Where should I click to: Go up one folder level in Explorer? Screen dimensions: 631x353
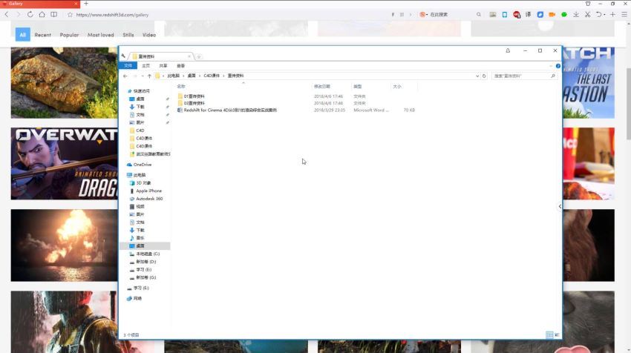coord(149,76)
